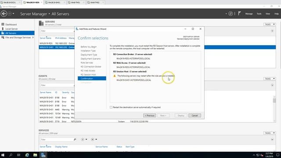Sort services by Display Name column
Screen dimensions: 281x158
coord(61,147)
